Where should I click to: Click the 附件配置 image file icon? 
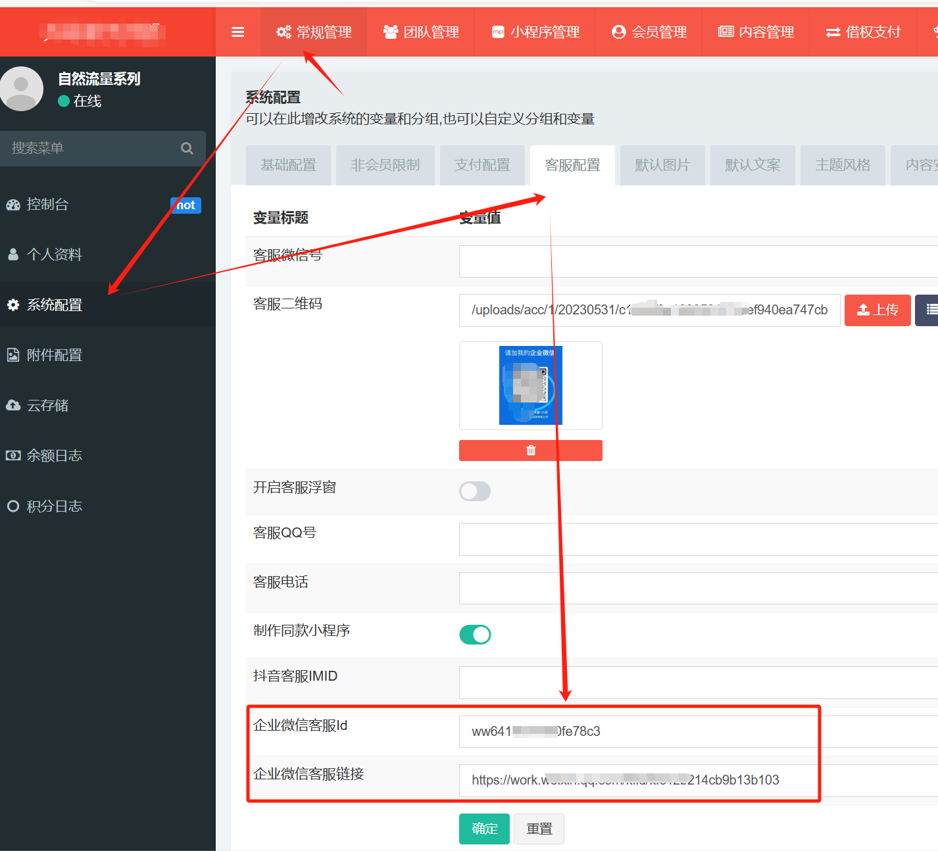[13, 355]
